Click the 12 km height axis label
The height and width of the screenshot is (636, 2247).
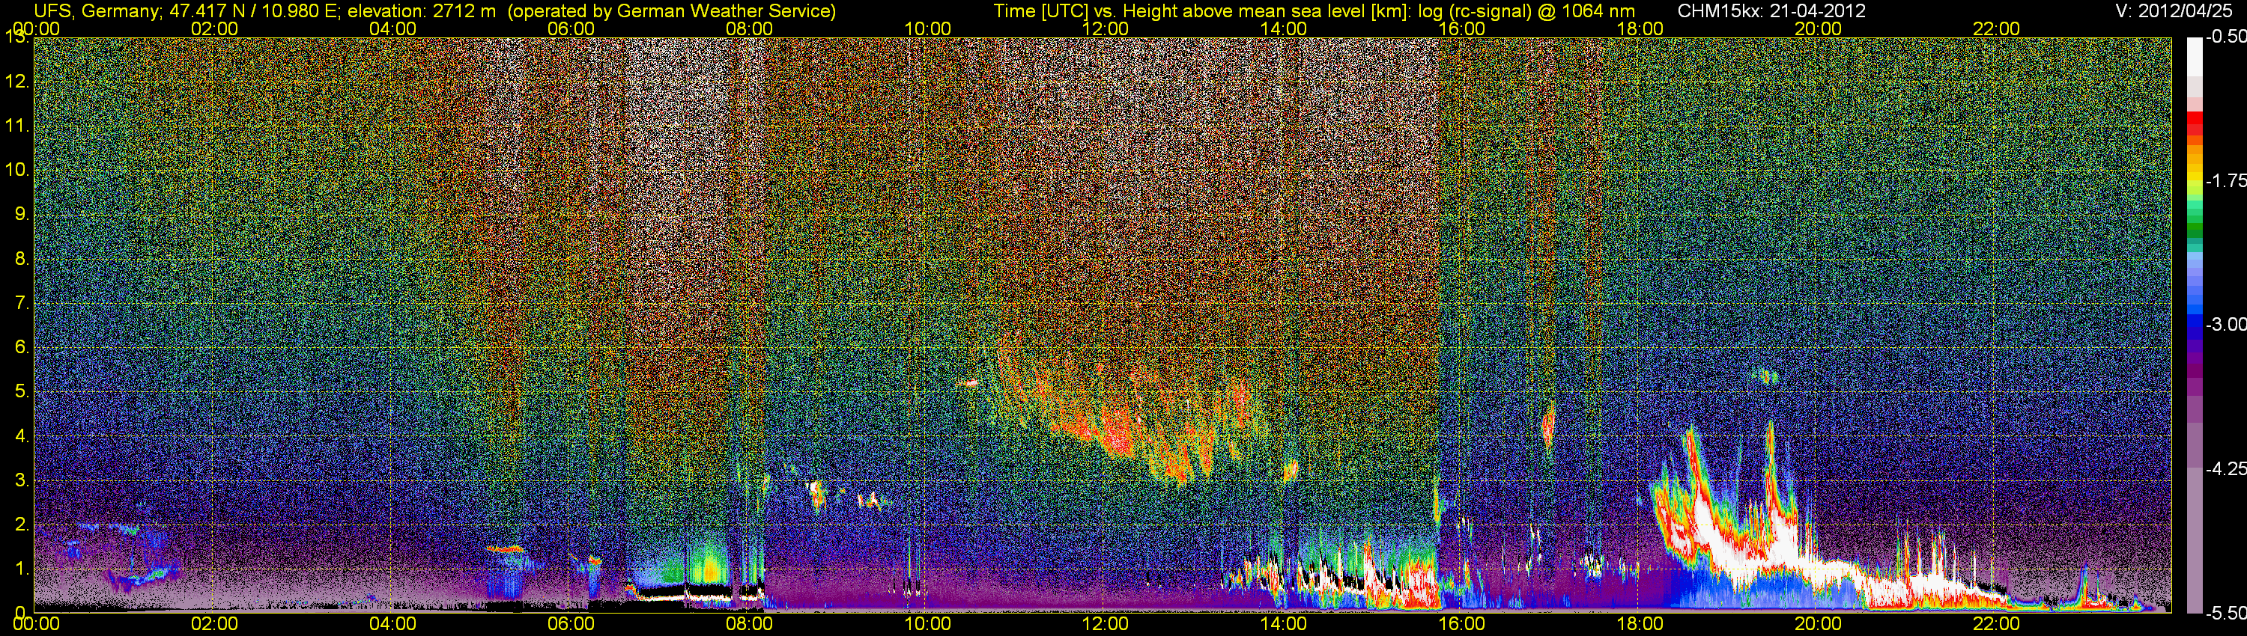pos(17,82)
